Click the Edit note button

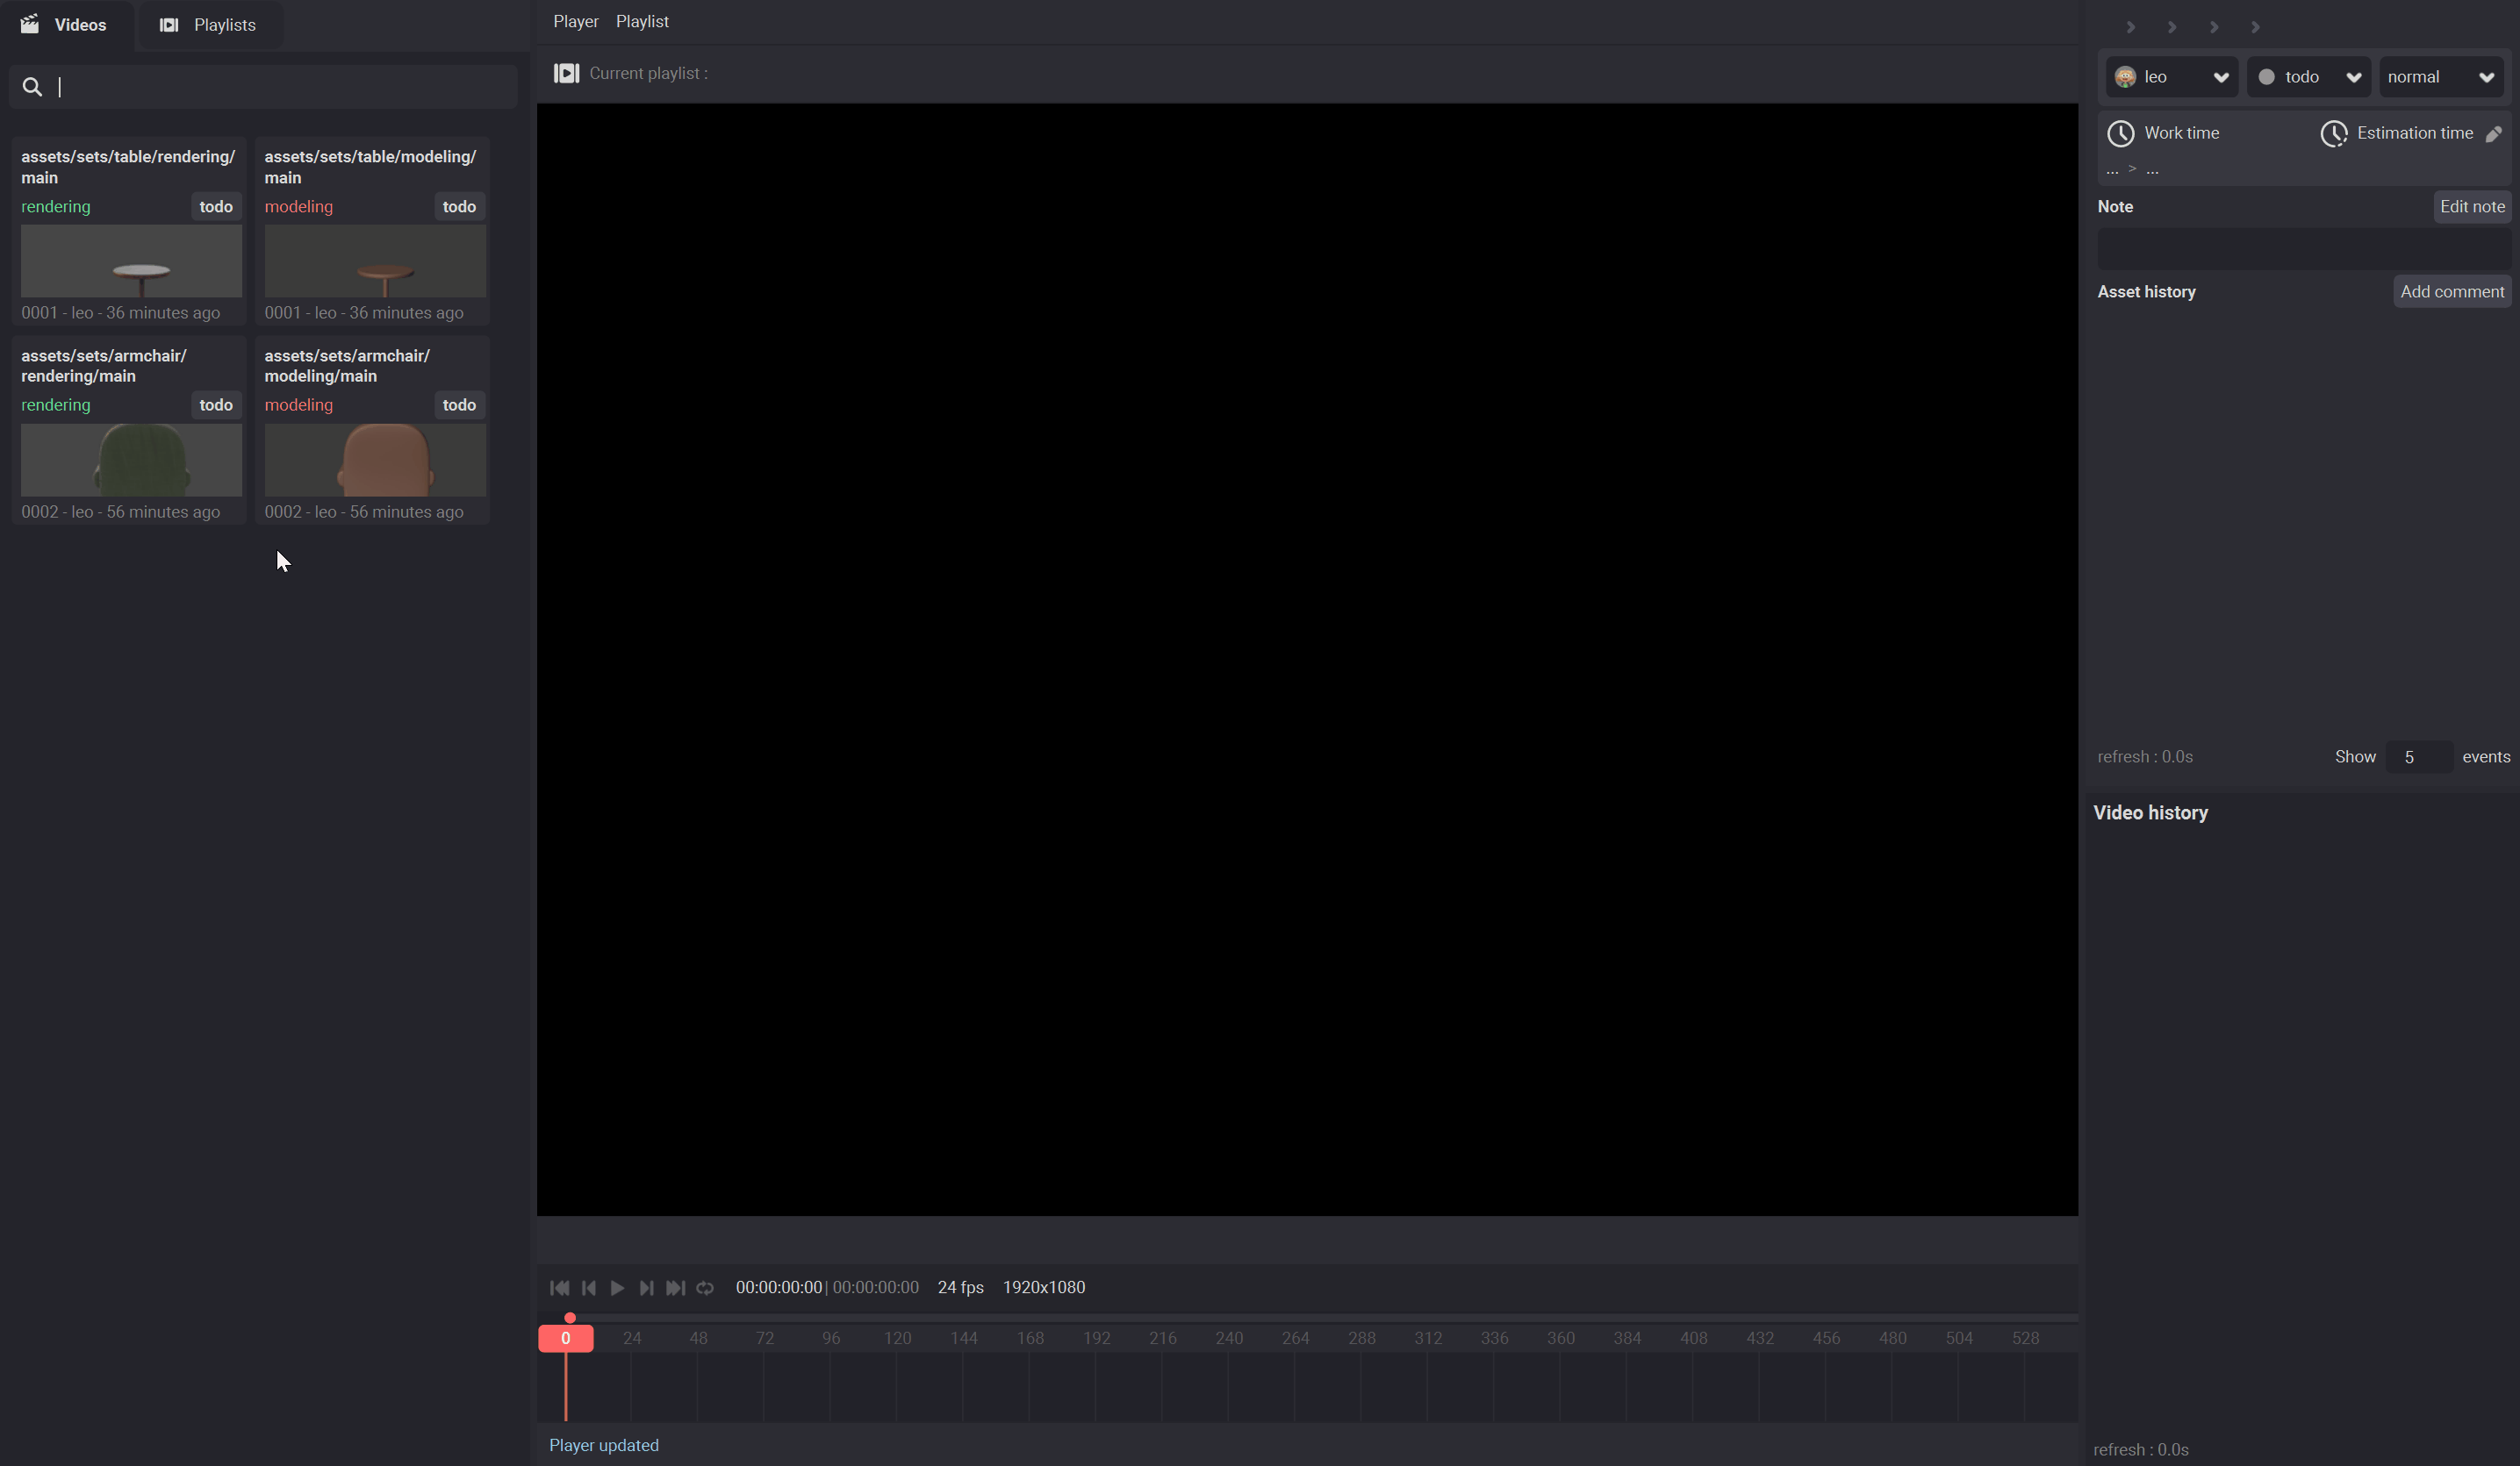(2471, 207)
